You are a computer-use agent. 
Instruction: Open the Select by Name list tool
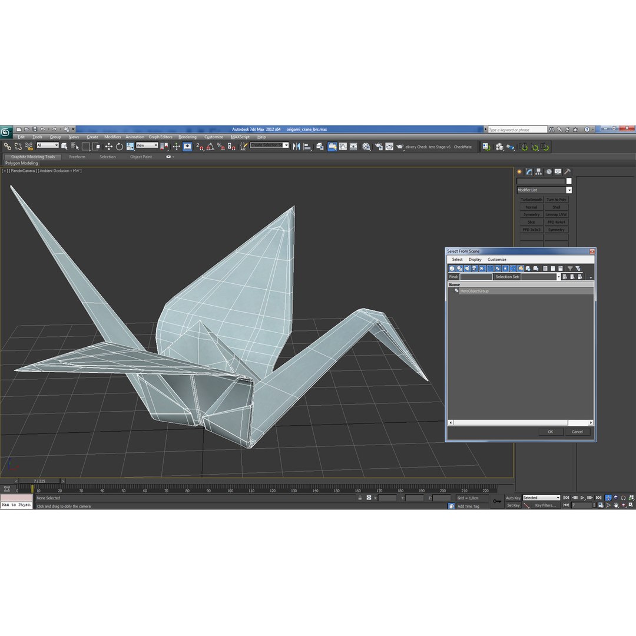click(x=75, y=147)
